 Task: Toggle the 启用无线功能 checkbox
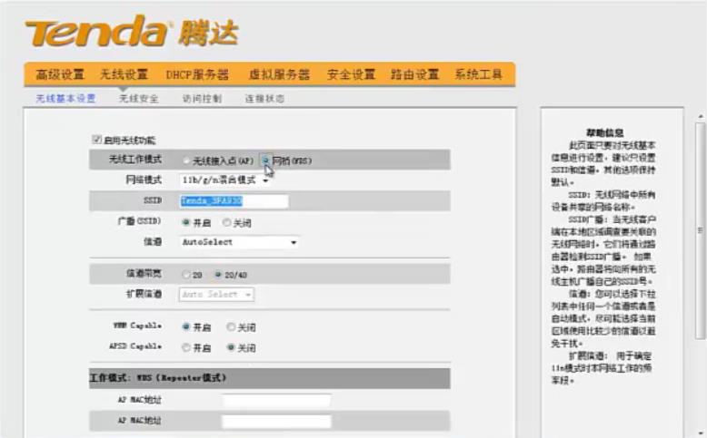pos(96,140)
